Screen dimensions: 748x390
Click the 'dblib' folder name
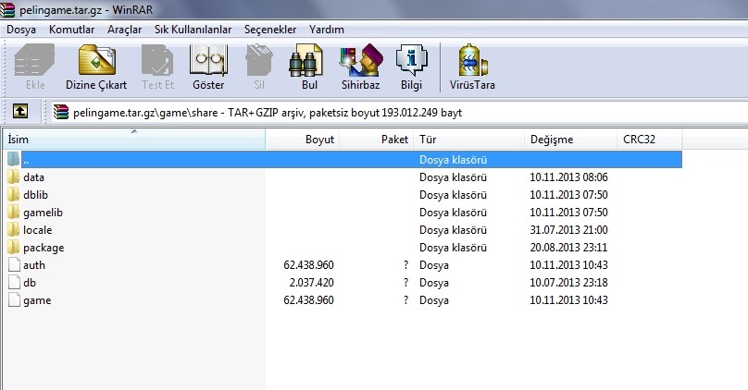click(x=36, y=195)
